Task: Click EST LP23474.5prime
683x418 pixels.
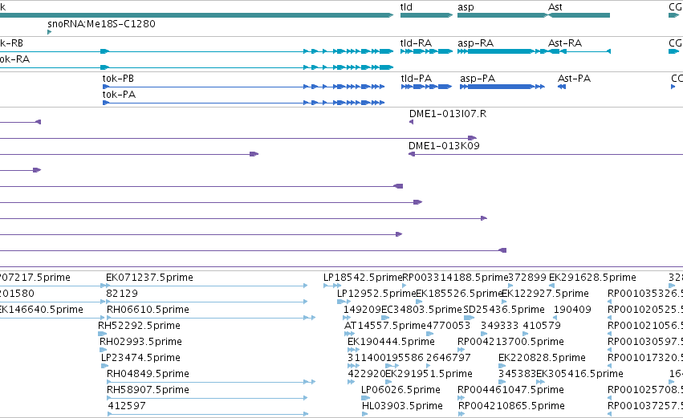Action: tap(140, 358)
